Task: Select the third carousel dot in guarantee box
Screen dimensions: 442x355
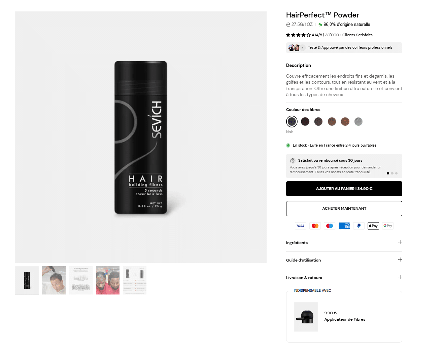Action: pyautogui.click(x=397, y=173)
